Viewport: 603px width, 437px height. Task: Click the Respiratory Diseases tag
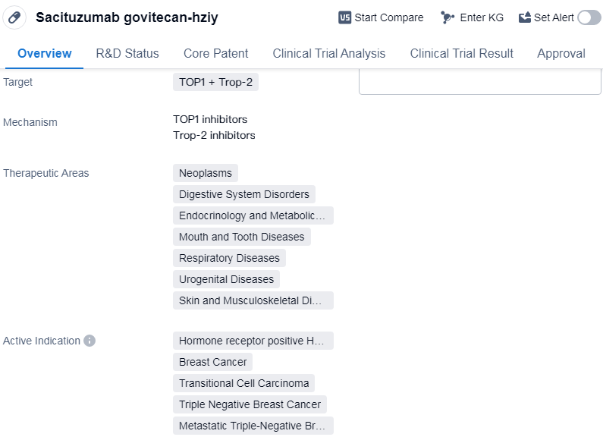(229, 258)
